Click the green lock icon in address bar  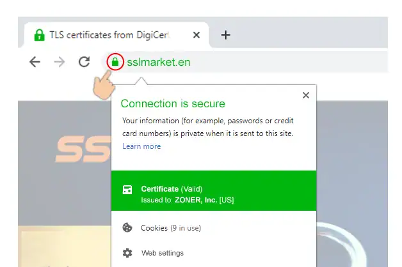click(x=115, y=62)
